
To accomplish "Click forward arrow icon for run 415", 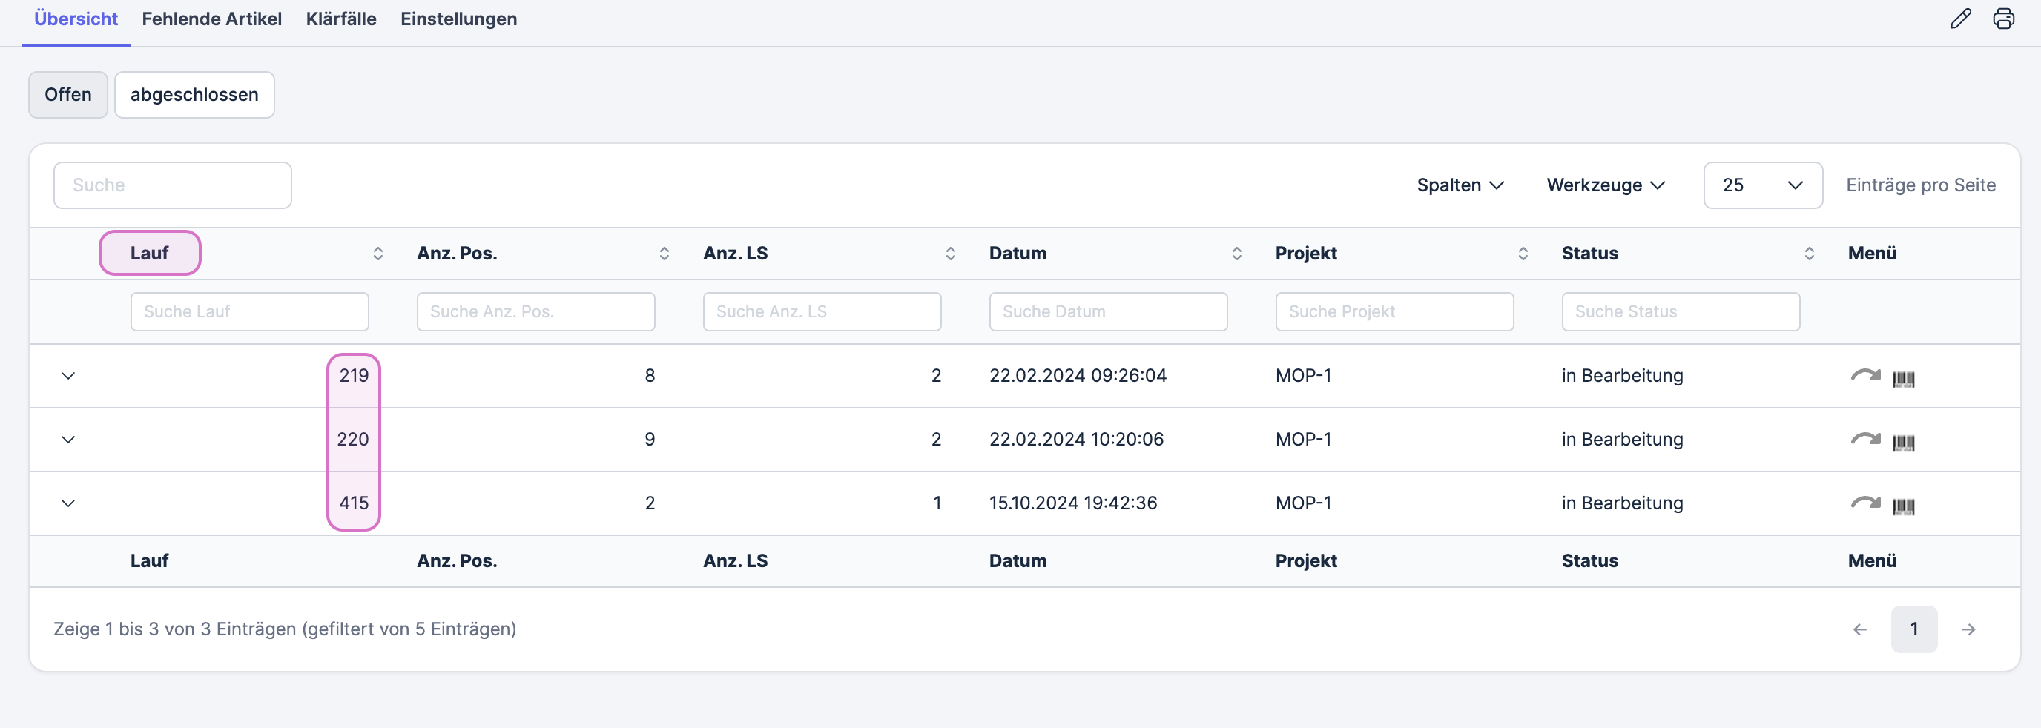I will click(x=1865, y=503).
